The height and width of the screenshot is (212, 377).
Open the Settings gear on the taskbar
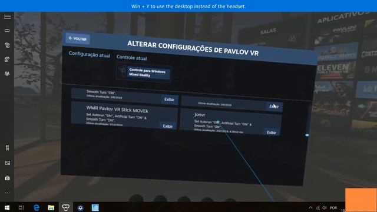(x=80, y=208)
